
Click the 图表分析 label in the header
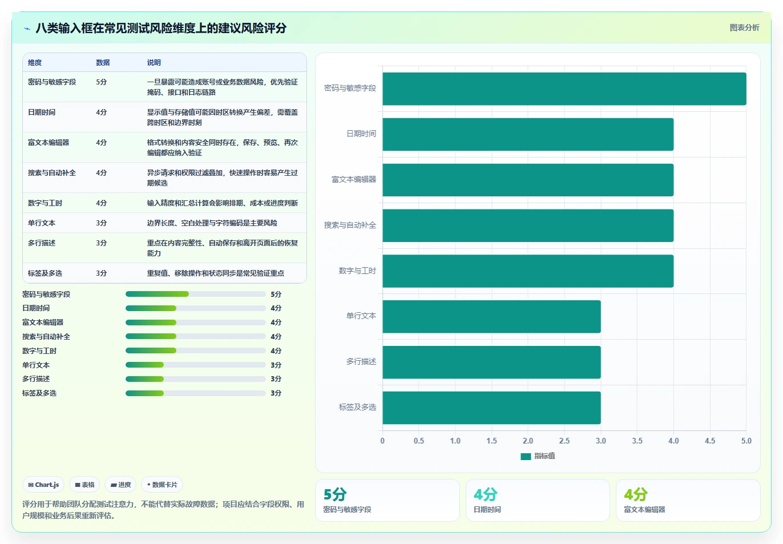point(744,27)
